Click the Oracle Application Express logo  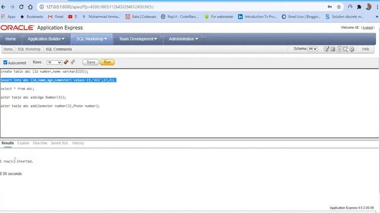point(42,28)
